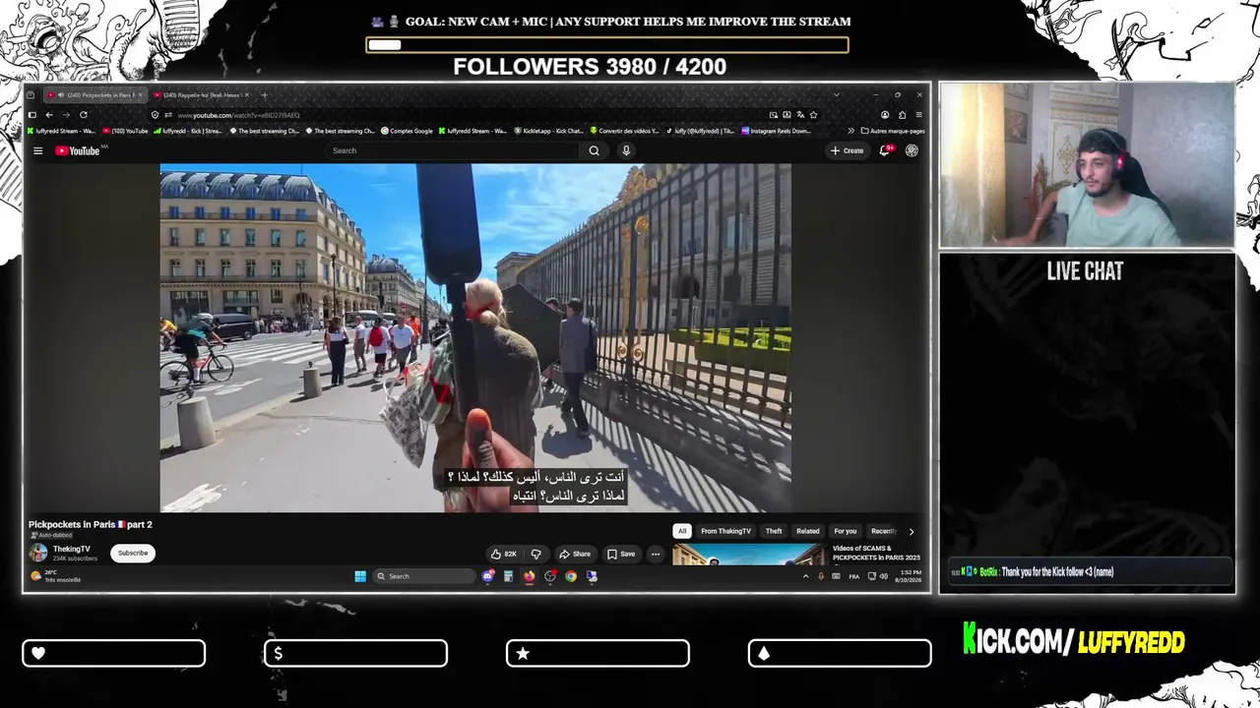Open more actions for the video

click(x=656, y=554)
